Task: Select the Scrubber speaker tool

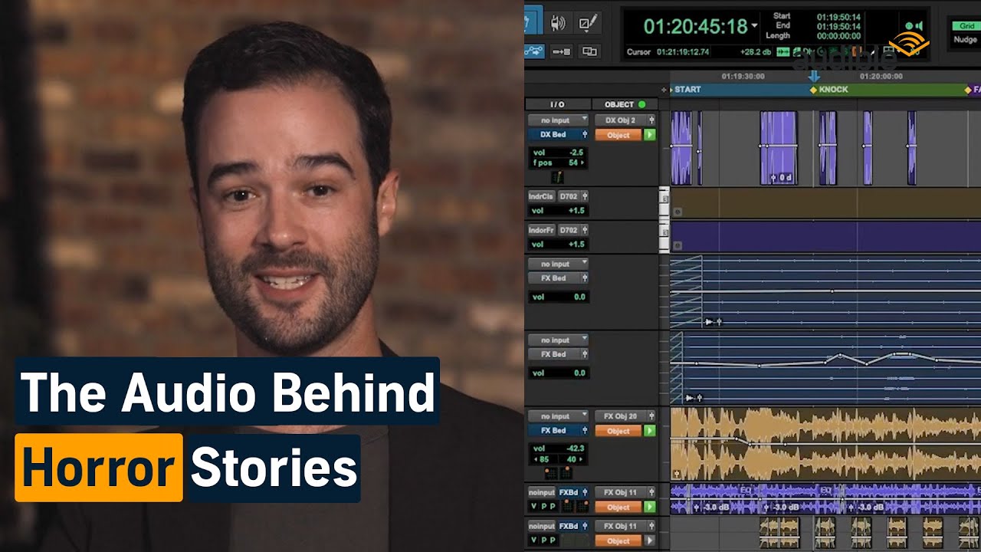Action: click(x=559, y=23)
